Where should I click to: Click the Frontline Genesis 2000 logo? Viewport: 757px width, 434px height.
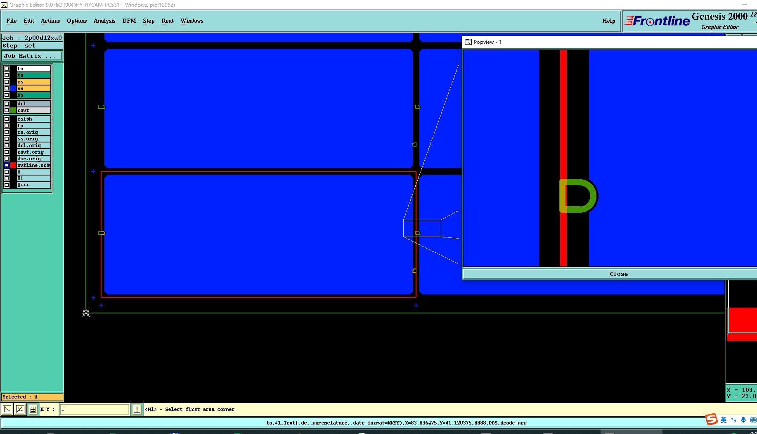pyautogui.click(x=690, y=21)
